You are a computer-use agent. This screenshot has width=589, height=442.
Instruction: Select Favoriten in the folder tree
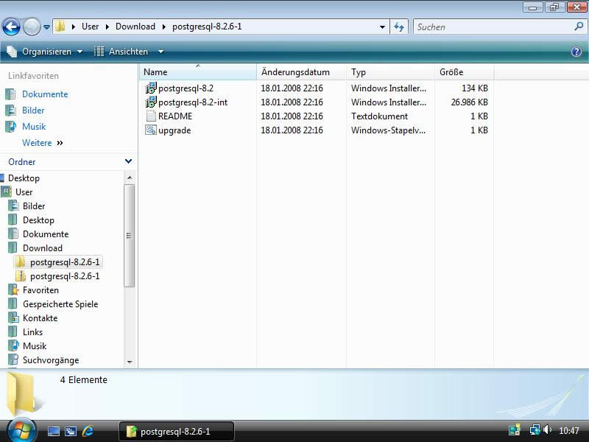tap(40, 290)
